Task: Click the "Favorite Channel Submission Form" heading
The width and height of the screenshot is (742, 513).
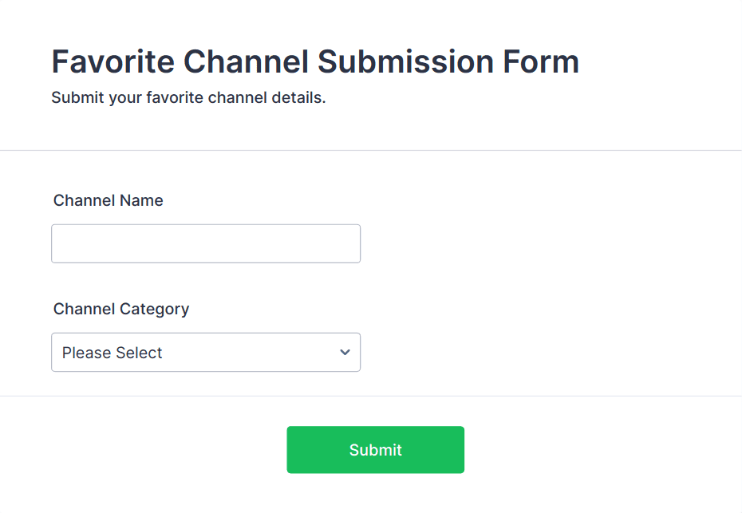Action: pos(315,62)
